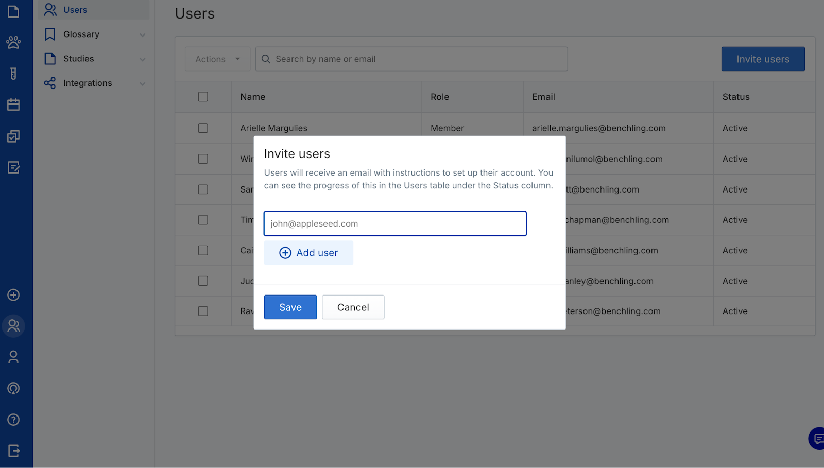Open the Actions dropdown

click(217, 59)
